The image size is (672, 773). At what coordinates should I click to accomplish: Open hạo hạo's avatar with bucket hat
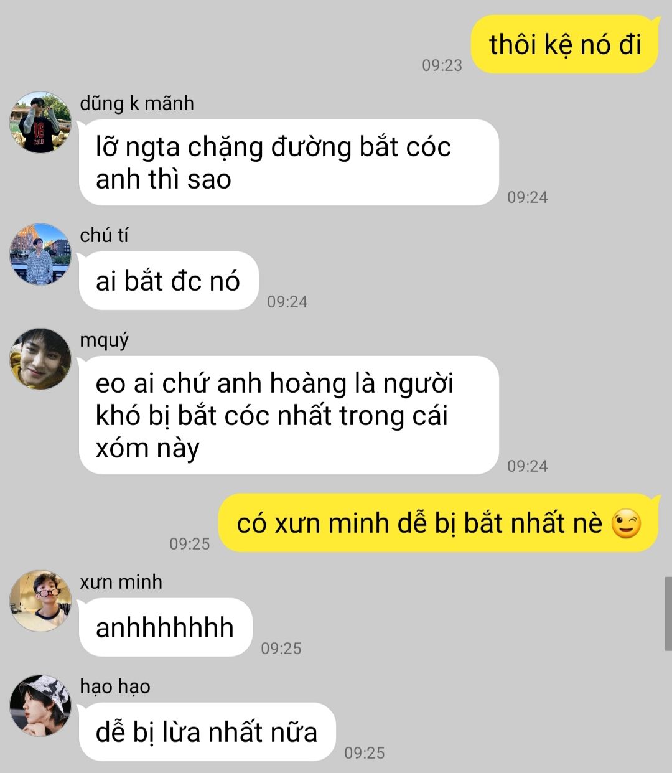point(40,705)
